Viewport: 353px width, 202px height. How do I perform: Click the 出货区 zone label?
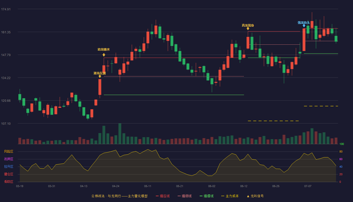click(9, 159)
